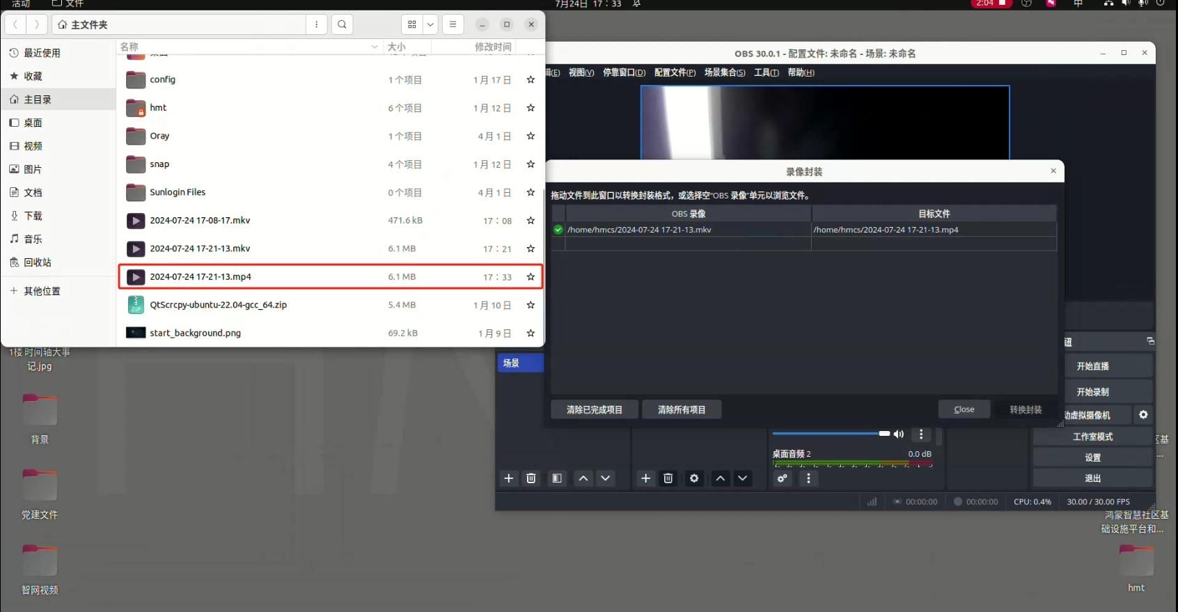1178x612 pixels.
Task: Open the OBS 帮助 menu
Action: [x=801, y=72]
